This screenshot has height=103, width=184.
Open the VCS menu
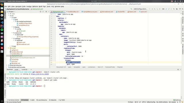[52, 6]
